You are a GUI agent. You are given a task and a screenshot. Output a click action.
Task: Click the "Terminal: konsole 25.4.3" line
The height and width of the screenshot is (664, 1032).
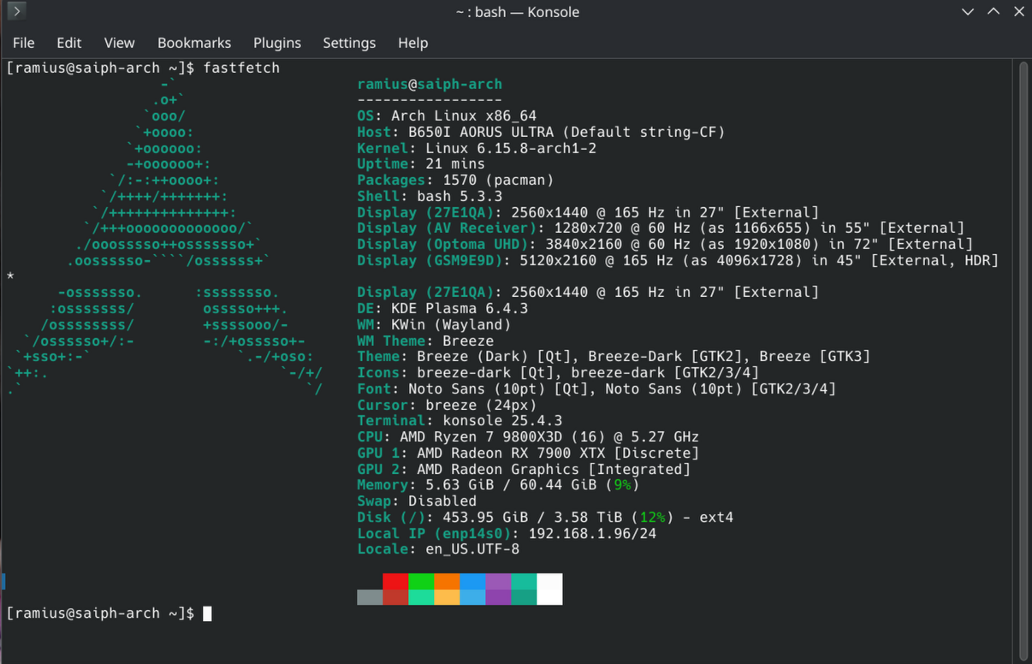point(460,420)
